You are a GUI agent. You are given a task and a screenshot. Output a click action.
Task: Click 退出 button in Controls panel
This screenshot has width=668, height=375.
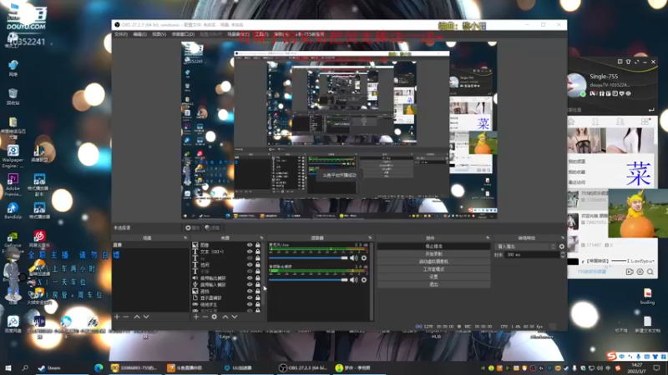click(433, 284)
